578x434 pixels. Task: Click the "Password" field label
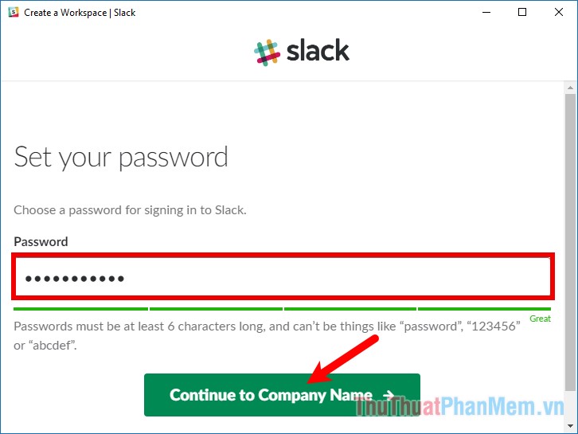point(41,242)
